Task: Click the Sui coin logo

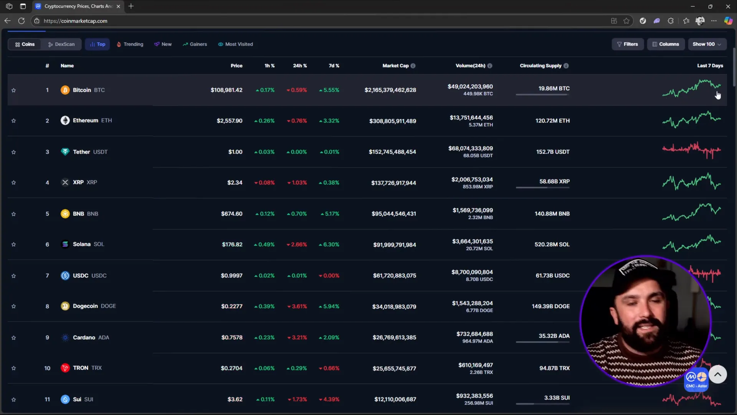Action: 65,399
